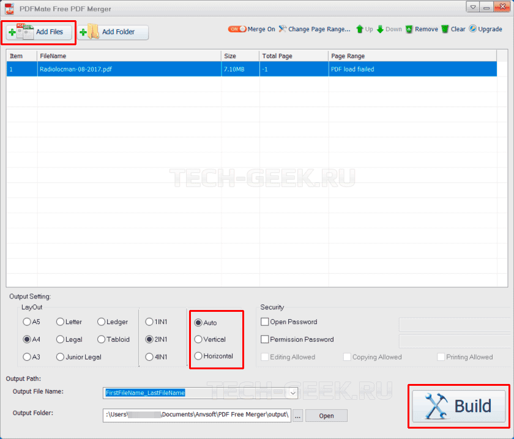
Task: Select the Radiolocman-08-2017.pdf row
Action: (x=251, y=69)
